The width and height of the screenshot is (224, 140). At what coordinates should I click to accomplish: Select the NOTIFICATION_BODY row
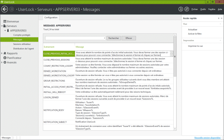108,110
